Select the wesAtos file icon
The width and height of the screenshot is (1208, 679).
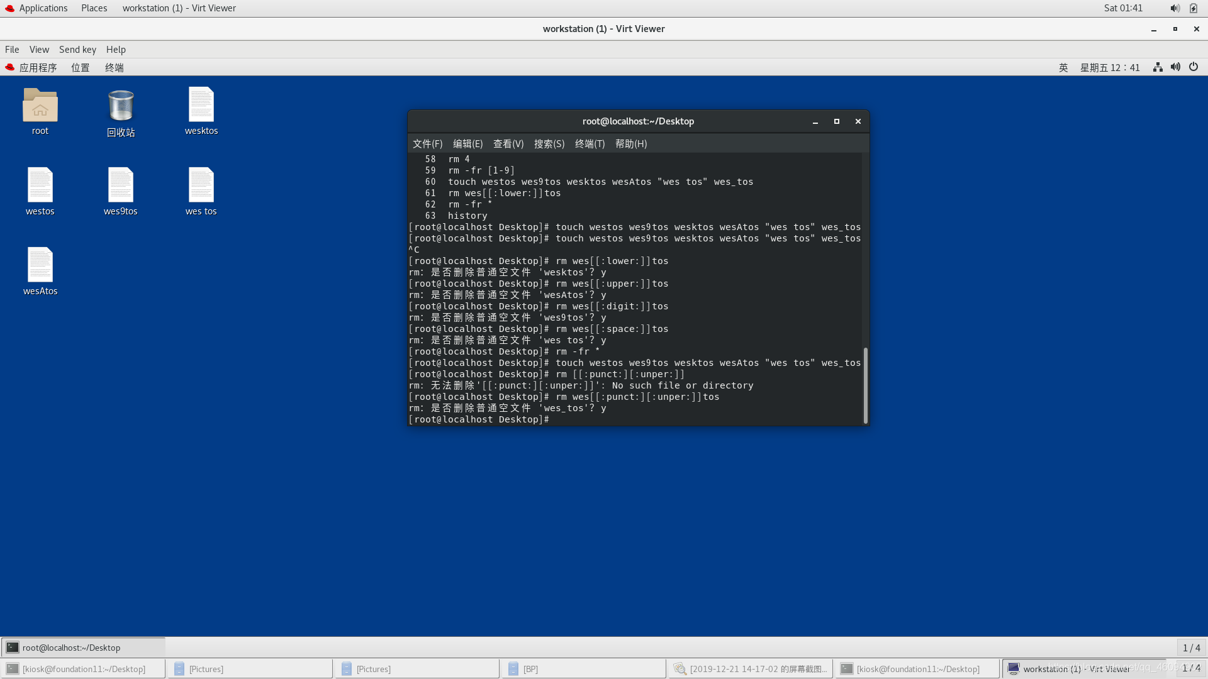(x=40, y=265)
